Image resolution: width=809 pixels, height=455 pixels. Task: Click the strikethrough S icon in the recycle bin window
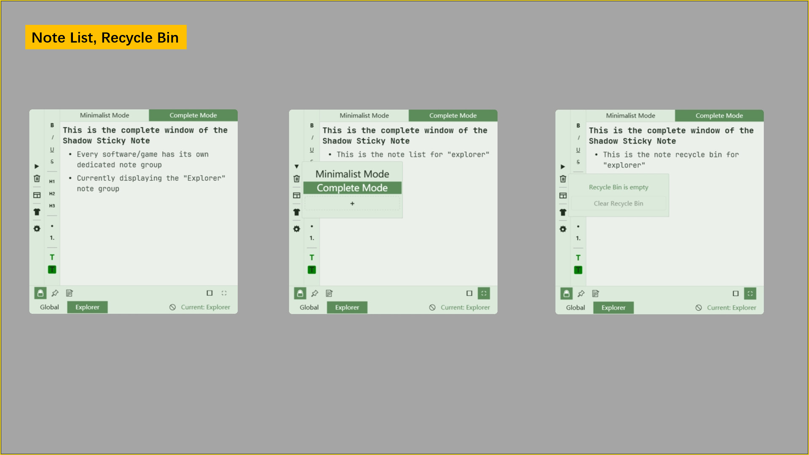578,162
